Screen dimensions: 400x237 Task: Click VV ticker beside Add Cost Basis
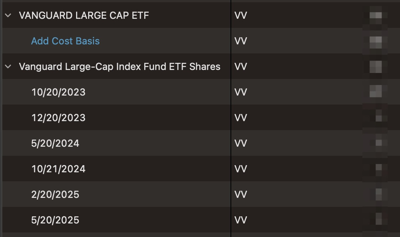241,41
